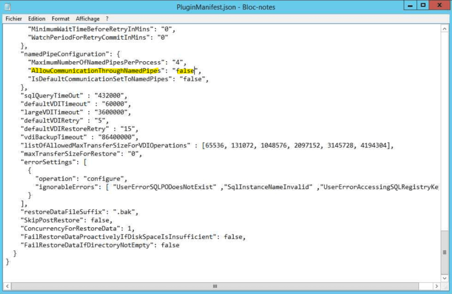The width and height of the screenshot is (452, 294).
Task: Open the Affichage menu
Action: [x=87, y=19]
